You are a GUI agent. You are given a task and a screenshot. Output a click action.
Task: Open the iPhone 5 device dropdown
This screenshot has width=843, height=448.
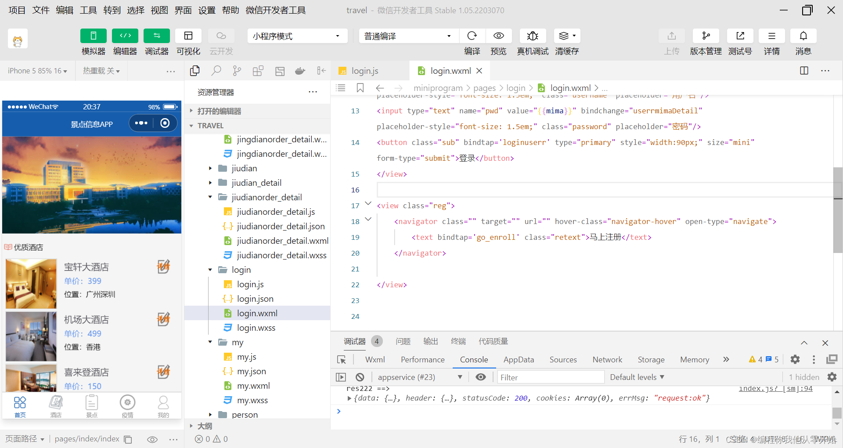pos(37,71)
